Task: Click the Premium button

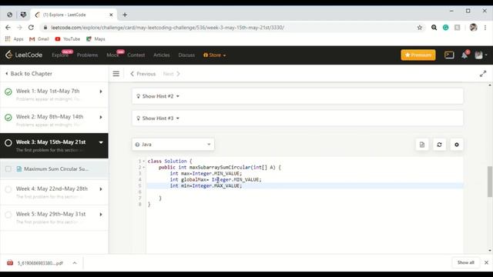Action: 418,55
